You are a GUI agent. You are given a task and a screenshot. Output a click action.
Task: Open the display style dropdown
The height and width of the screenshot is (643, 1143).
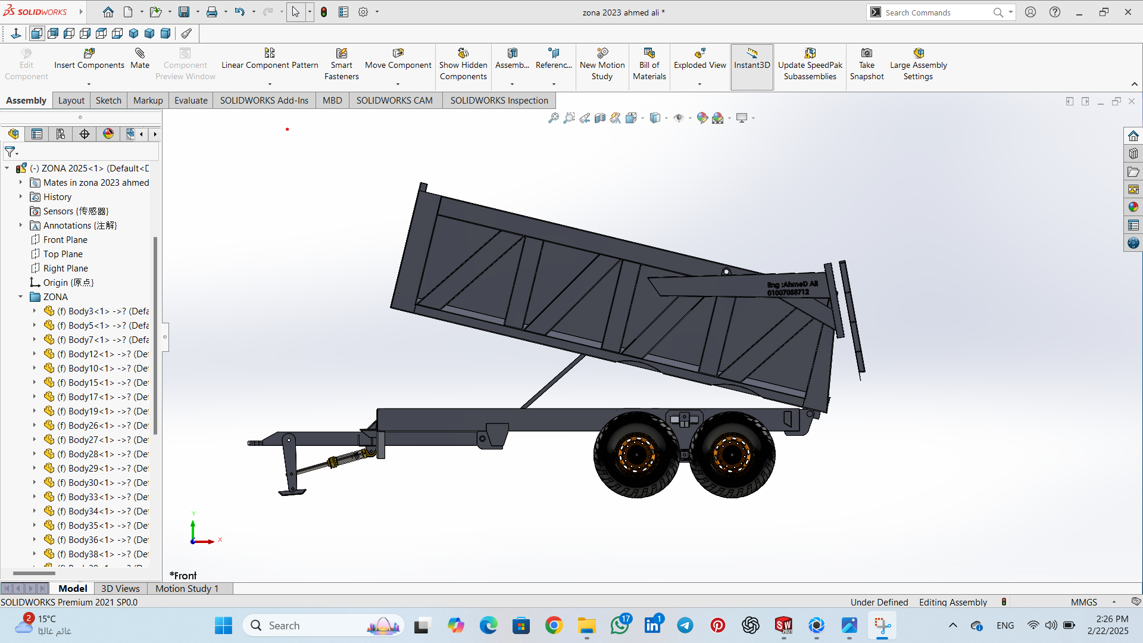click(666, 118)
